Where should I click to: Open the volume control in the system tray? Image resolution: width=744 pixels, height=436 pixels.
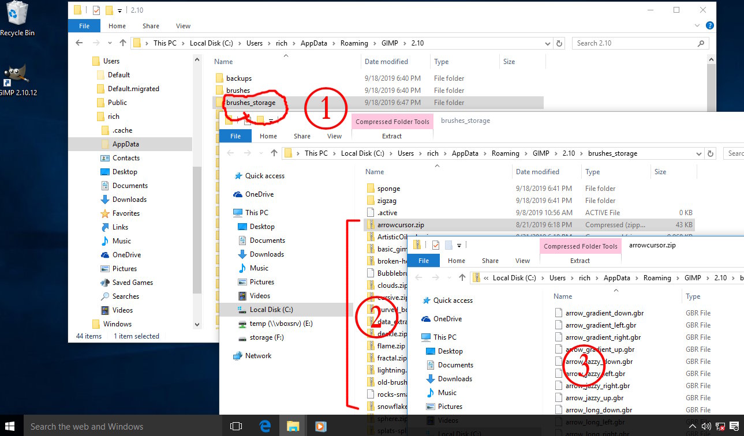[706, 427]
